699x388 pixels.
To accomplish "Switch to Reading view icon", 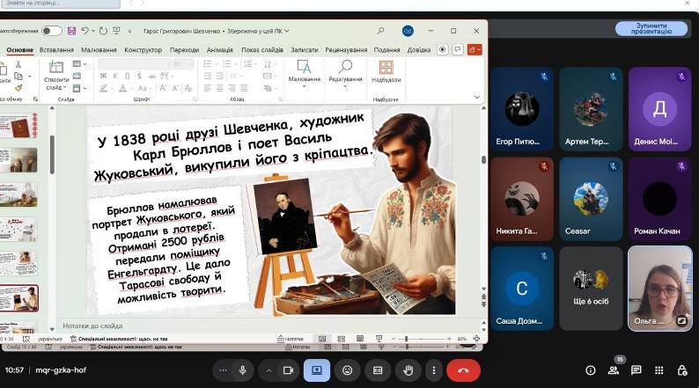I will pyautogui.click(x=360, y=339).
